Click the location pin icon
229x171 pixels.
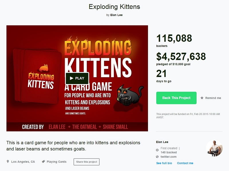pos(8,162)
